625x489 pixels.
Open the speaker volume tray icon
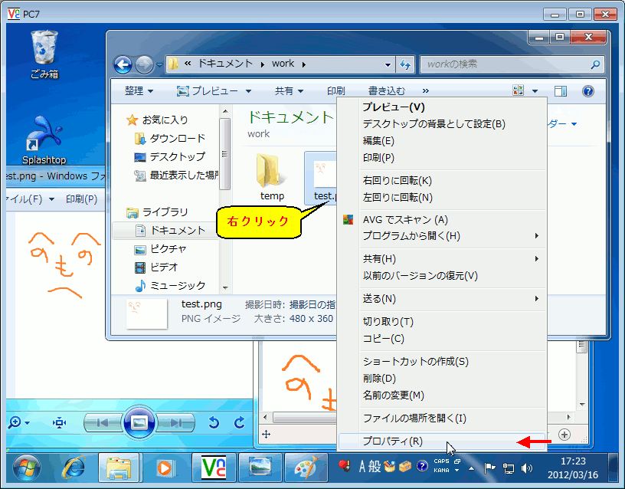point(527,468)
